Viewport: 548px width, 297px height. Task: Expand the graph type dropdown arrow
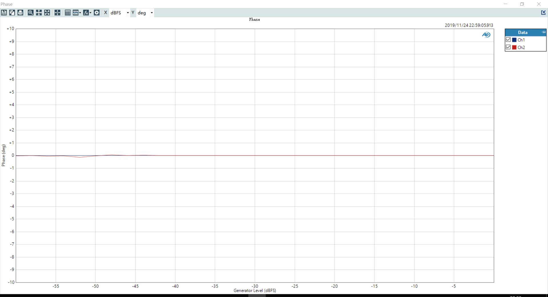[80, 13]
